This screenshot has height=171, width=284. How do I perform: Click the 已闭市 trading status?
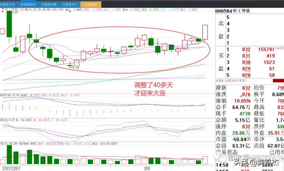coord(277,152)
